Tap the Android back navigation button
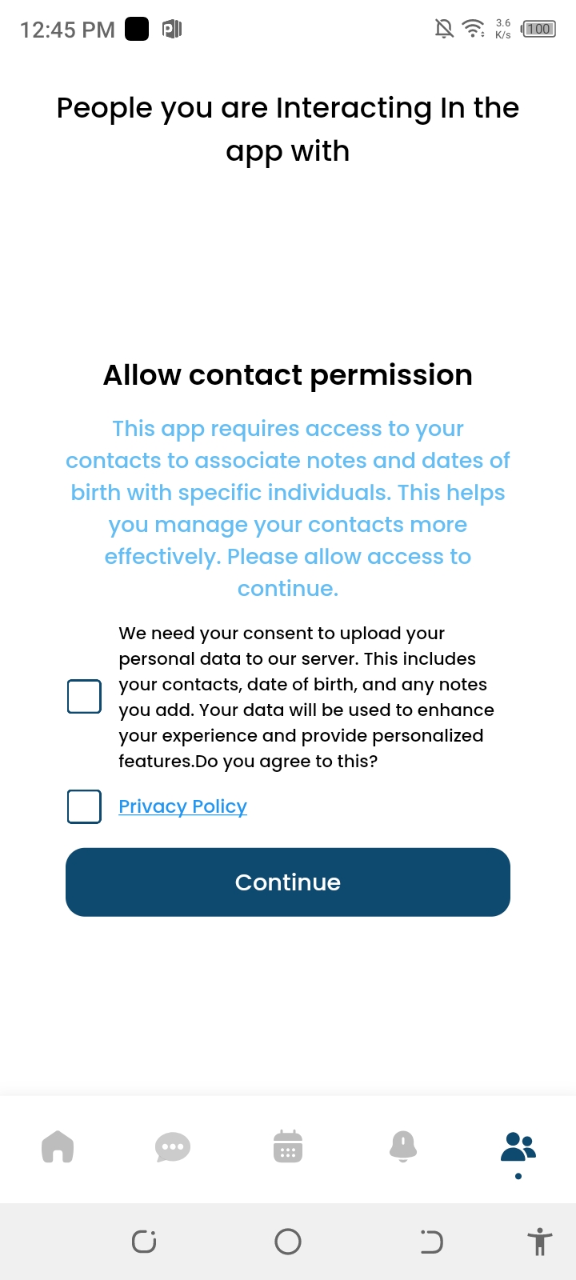Viewport: 576px width, 1280px height. (x=431, y=1242)
